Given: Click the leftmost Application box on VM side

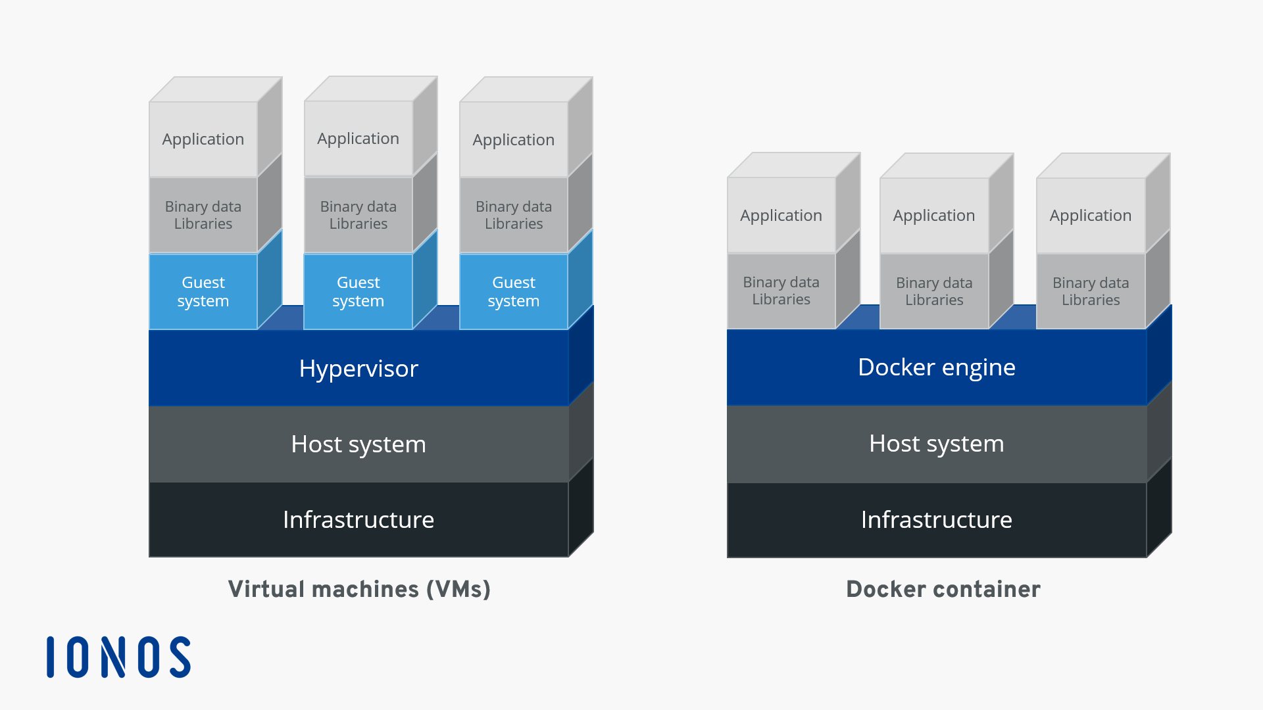Looking at the screenshot, I should point(203,139).
